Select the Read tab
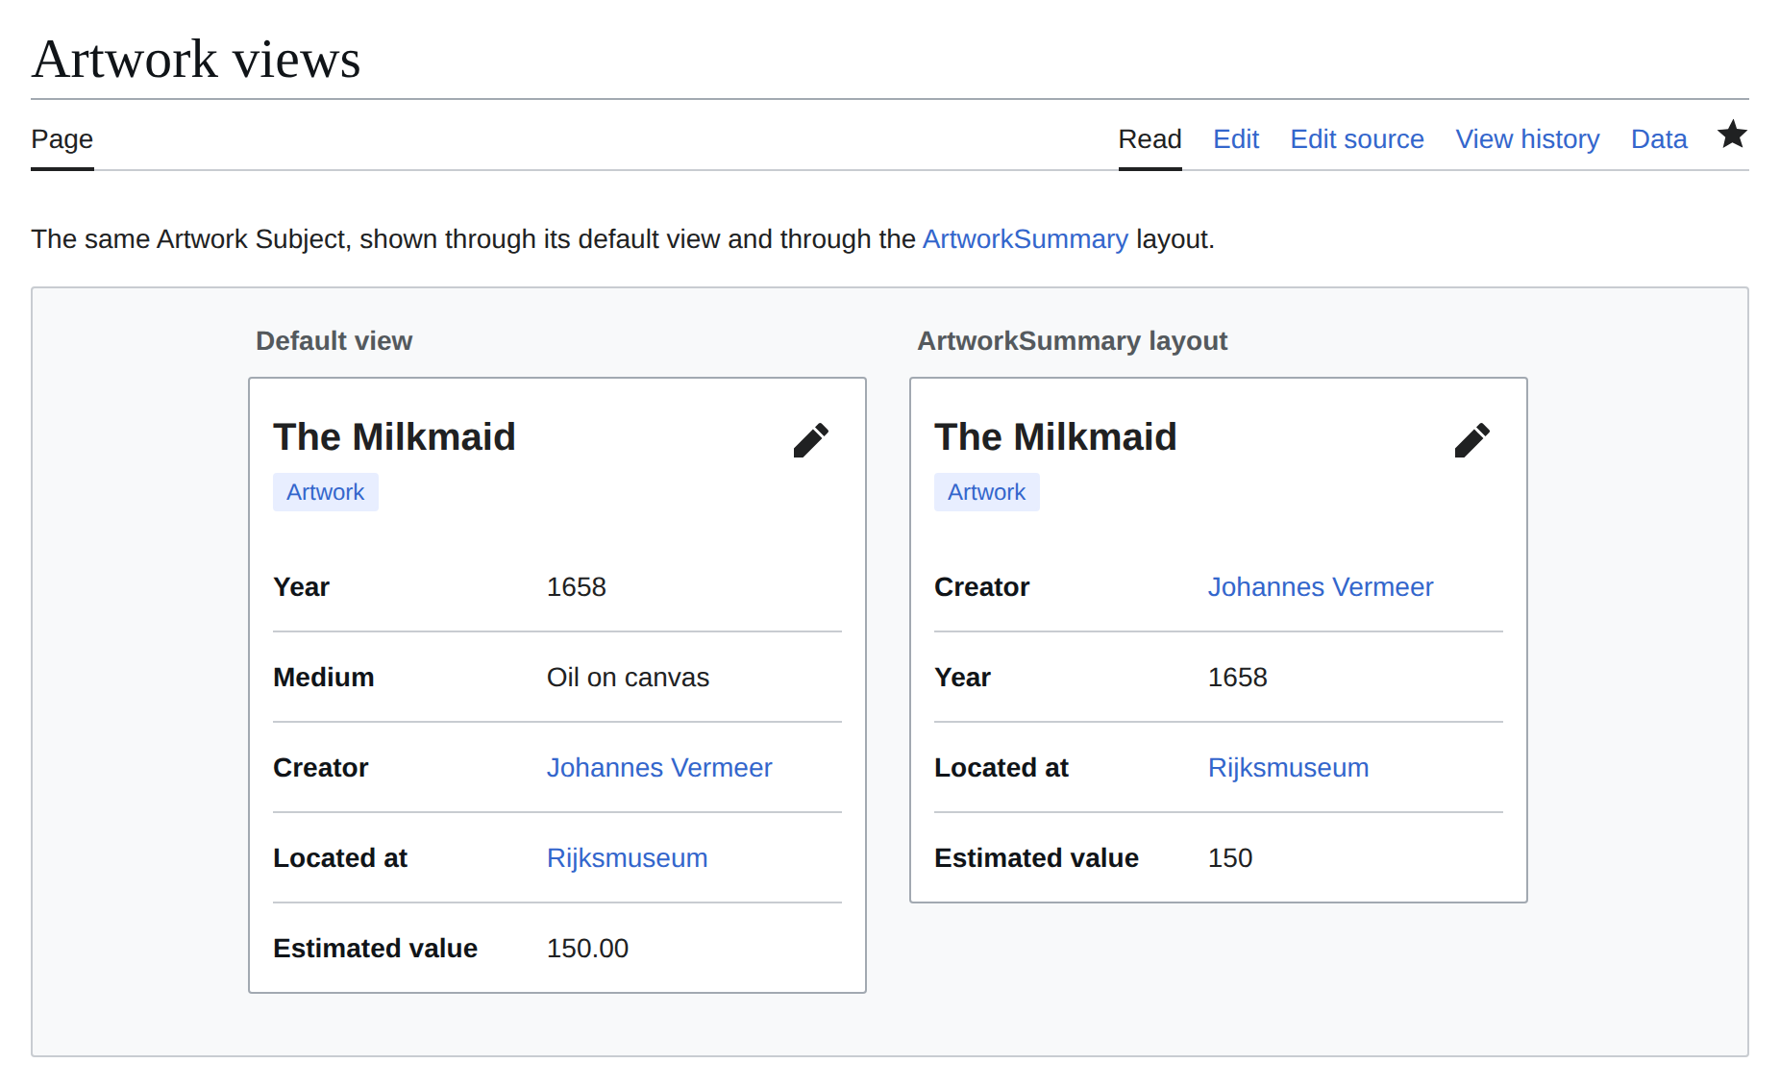Viewport: 1780px width, 1088px height. 1150,139
